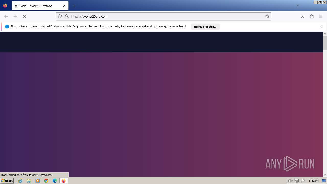
Task: Open a new tab with the plus button
Action: click(x=74, y=6)
